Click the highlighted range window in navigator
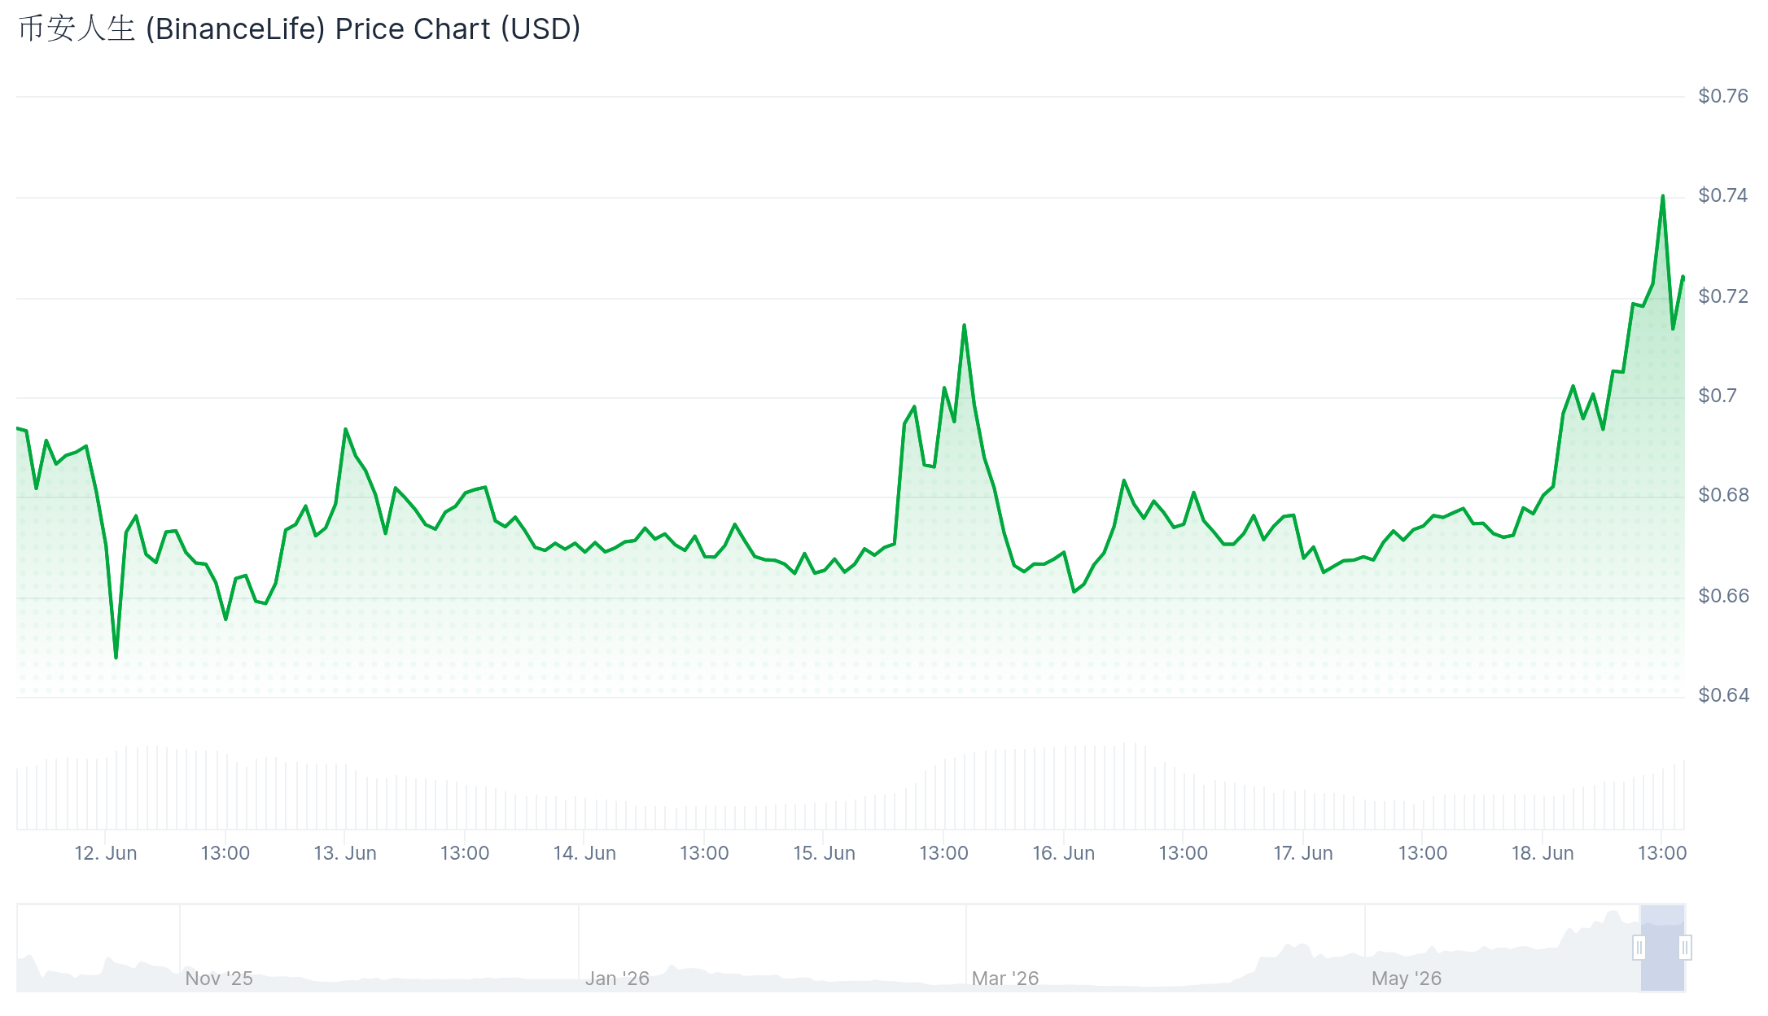Image resolution: width=1768 pixels, height=1016 pixels. pyautogui.click(x=1662, y=948)
